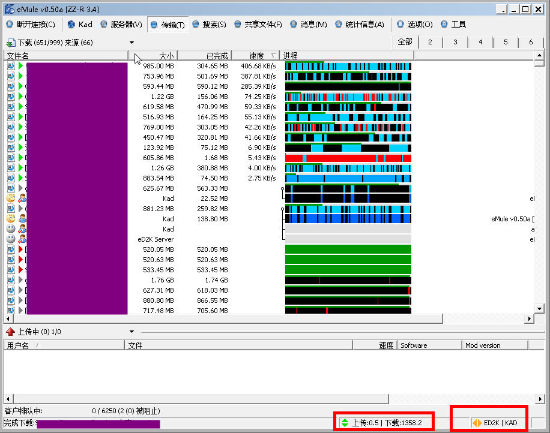Open the Shared Files (共享文件) toolbar button
550x433 pixels.
258,24
